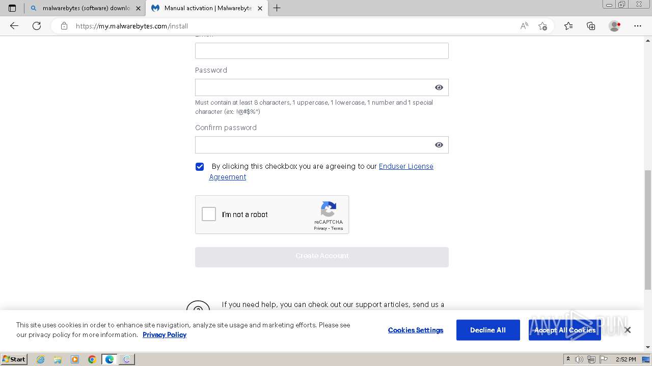Add this page to favorites star
Viewport: 652px width, 366px height.
coord(542,26)
